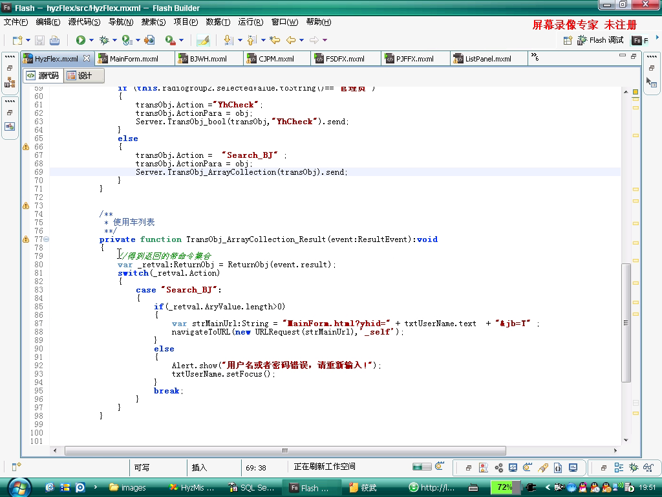Click warning marker at line 73
The height and width of the screenshot is (497, 662).
(x=26, y=205)
